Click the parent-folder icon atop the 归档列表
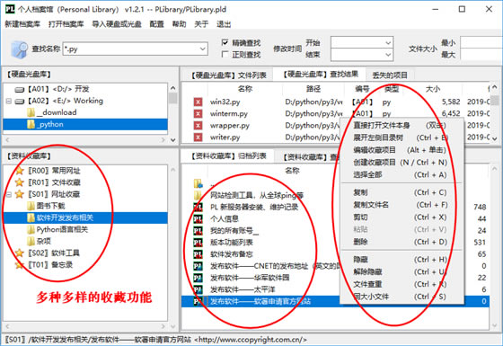Image resolution: width=503 pixels, height=346 pixels. point(199,183)
